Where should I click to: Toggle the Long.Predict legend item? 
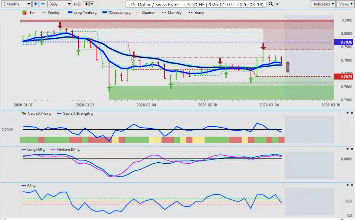[82, 13]
